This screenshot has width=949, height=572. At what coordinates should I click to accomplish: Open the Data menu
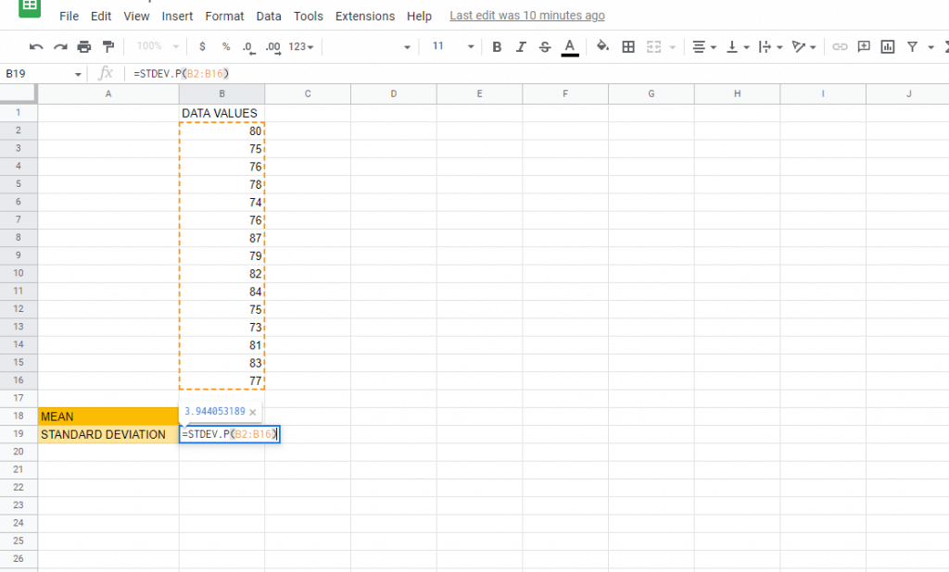point(269,16)
